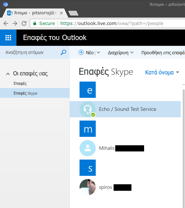The height and width of the screenshot is (208, 185).
Task: Click the Echo headset avatar
Action: (88, 109)
